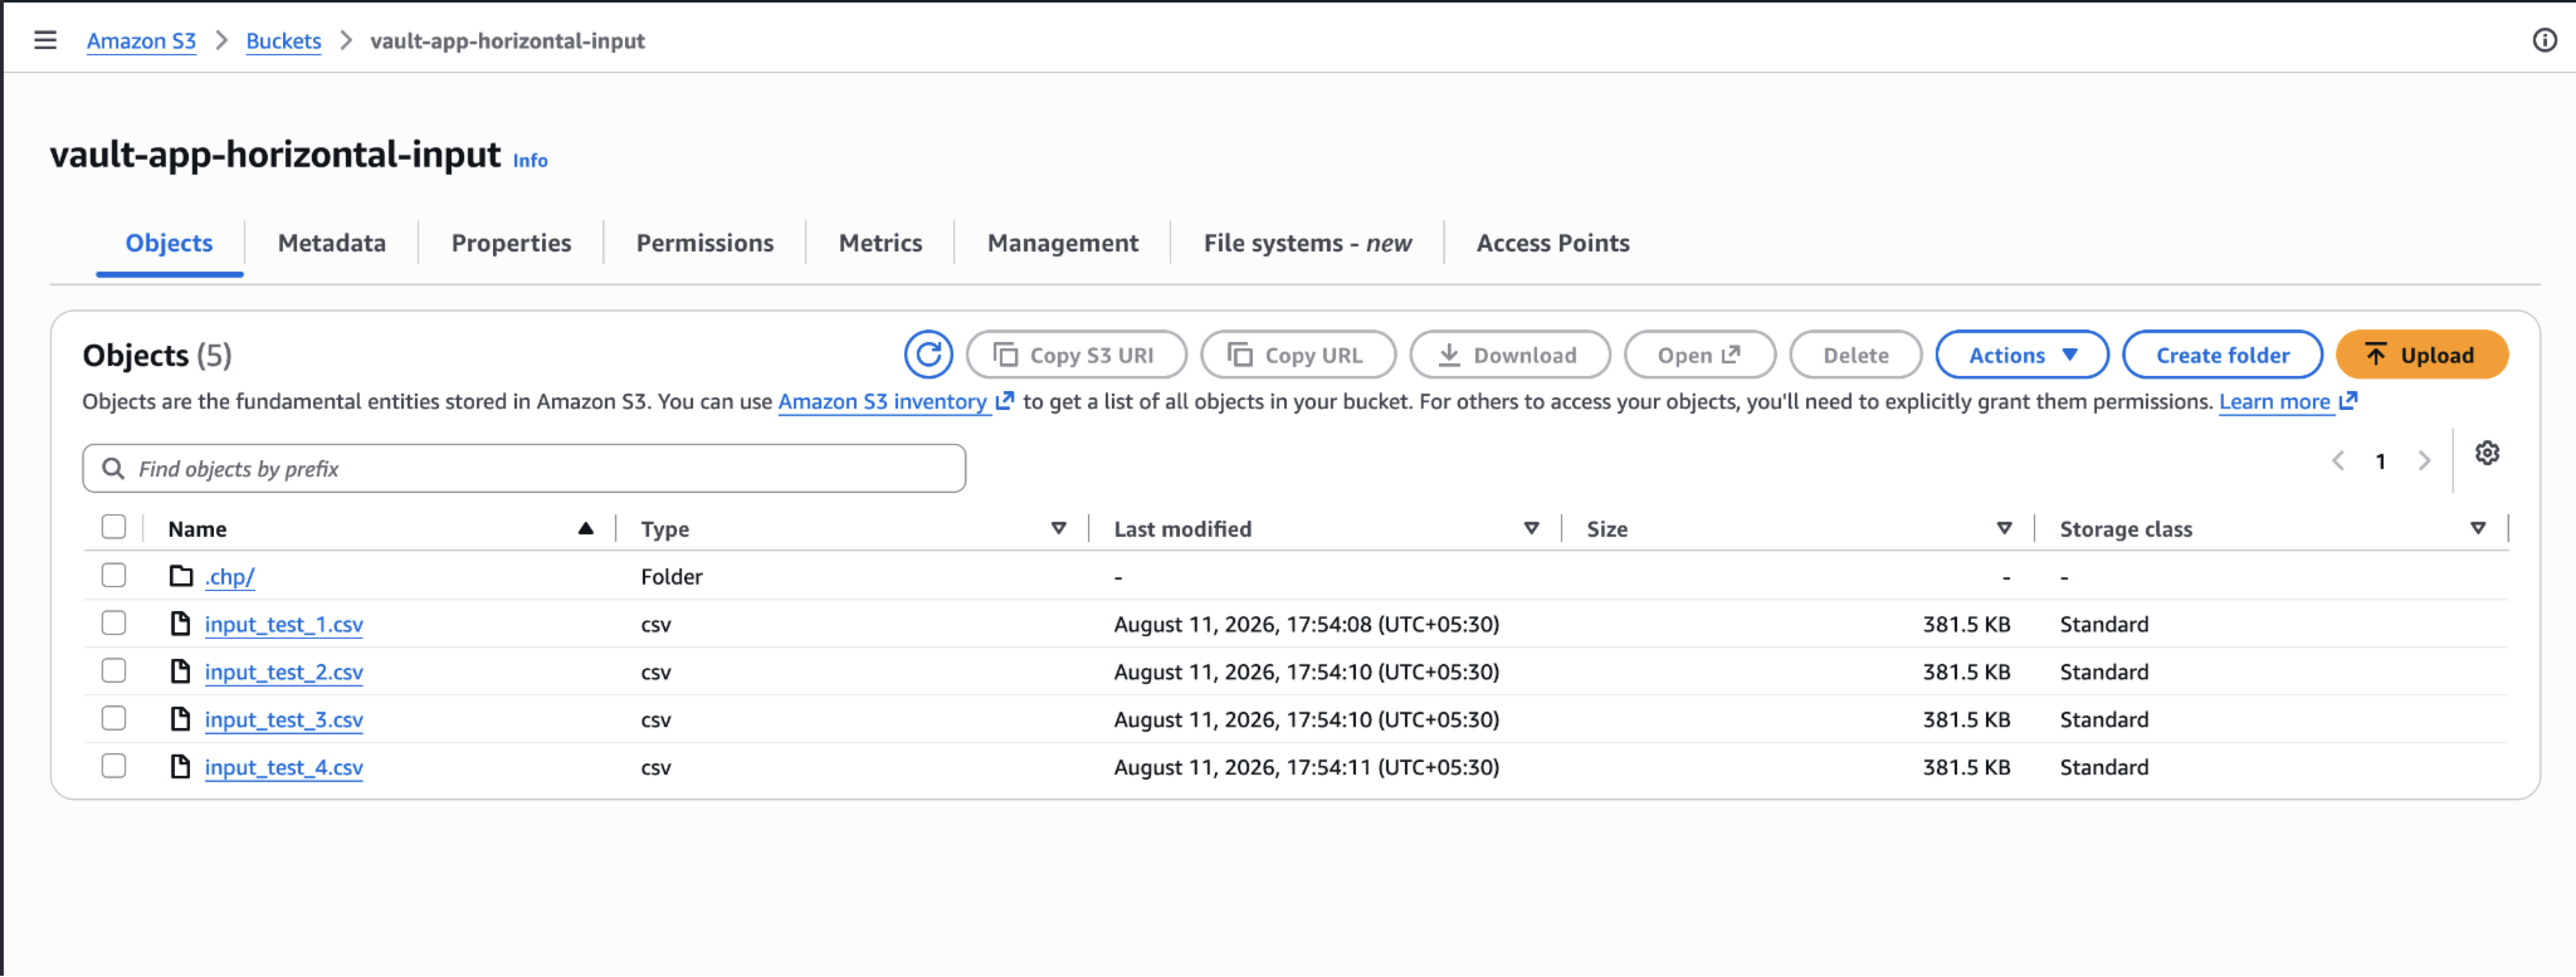Click file icon beside input_test_2.csv
The height and width of the screenshot is (977, 2576).
coord(180,671)
